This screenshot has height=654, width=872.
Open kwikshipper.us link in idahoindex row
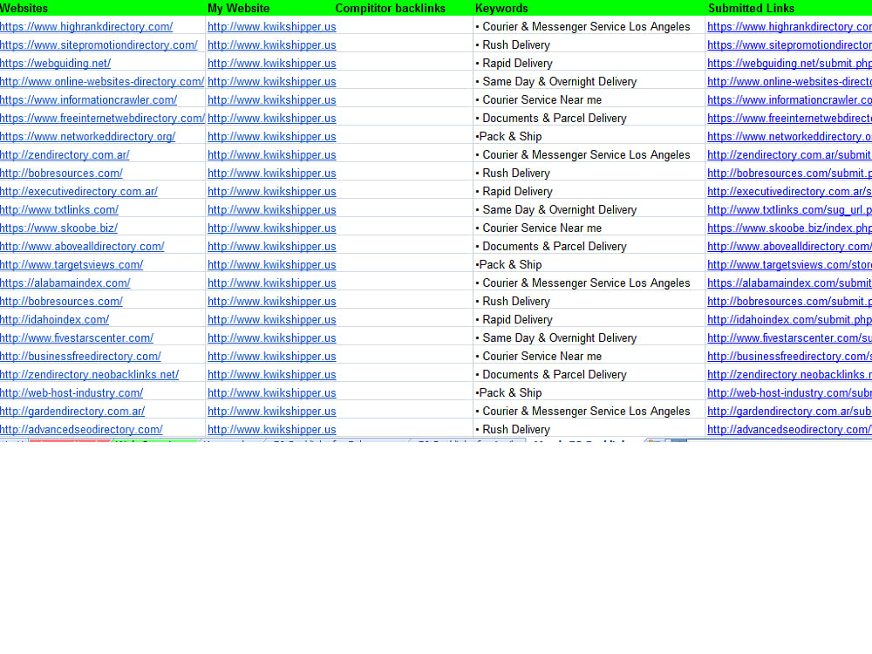click(x=272, y=320)
